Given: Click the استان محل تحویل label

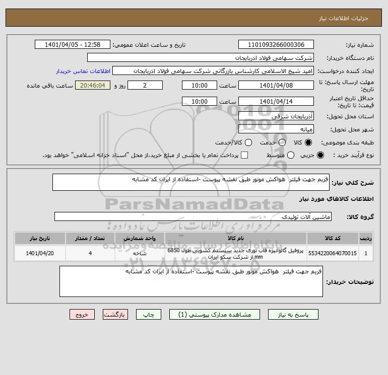Looking at the screenshot, I should pyautogui.click(x=350, y=116).
